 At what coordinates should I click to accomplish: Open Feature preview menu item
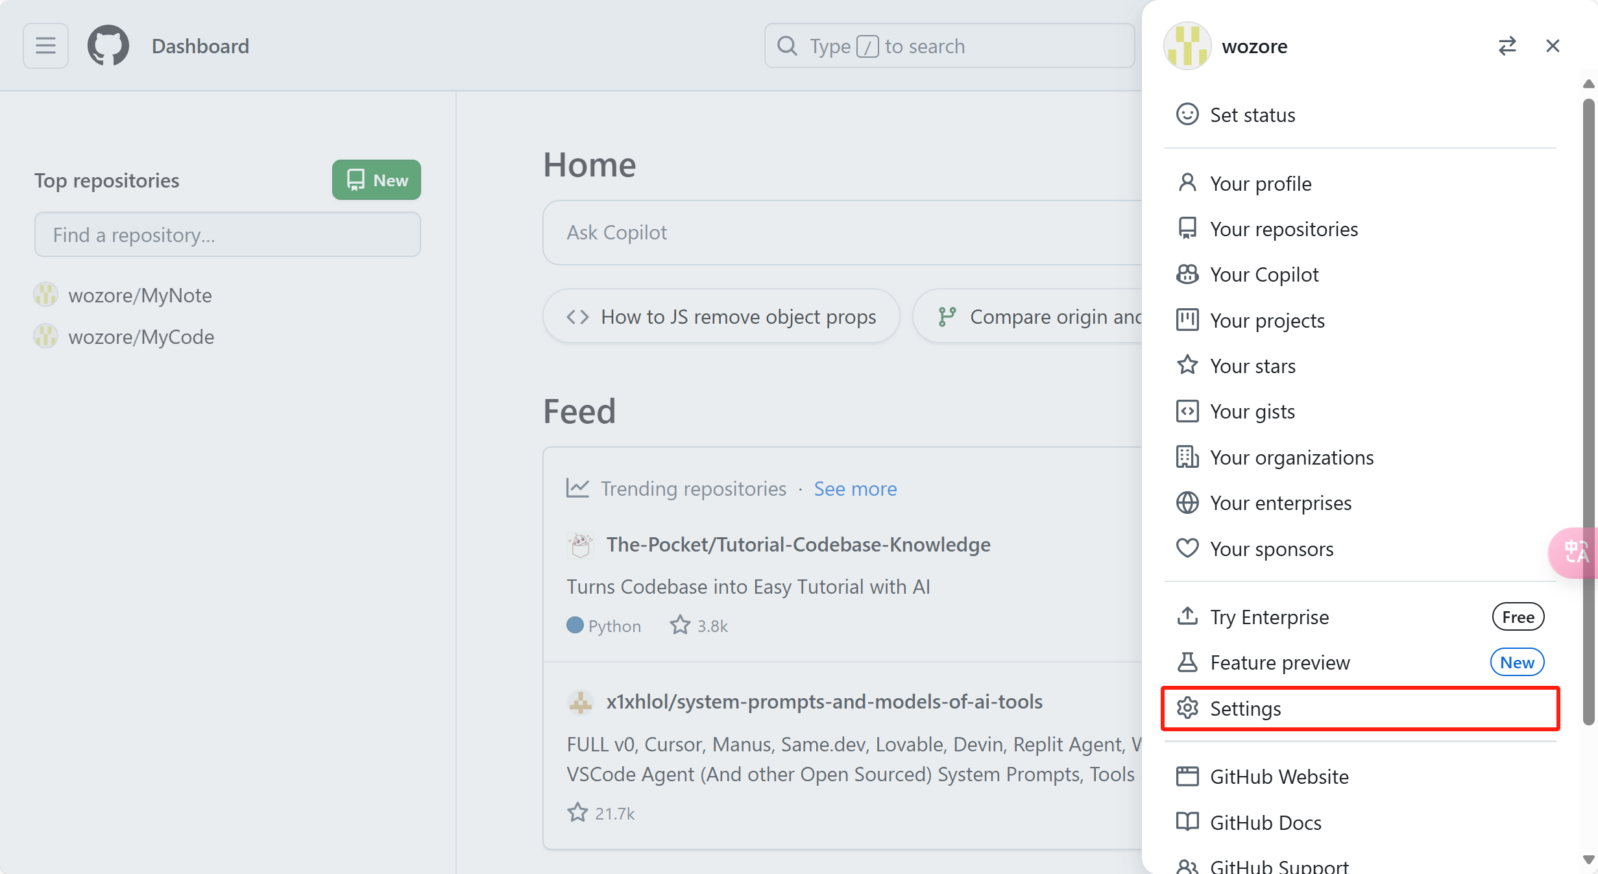tap(1279, 662)
